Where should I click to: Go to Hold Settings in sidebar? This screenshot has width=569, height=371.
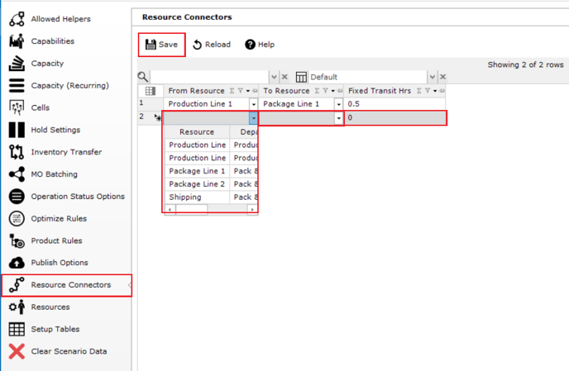click(x=55, y=130)
